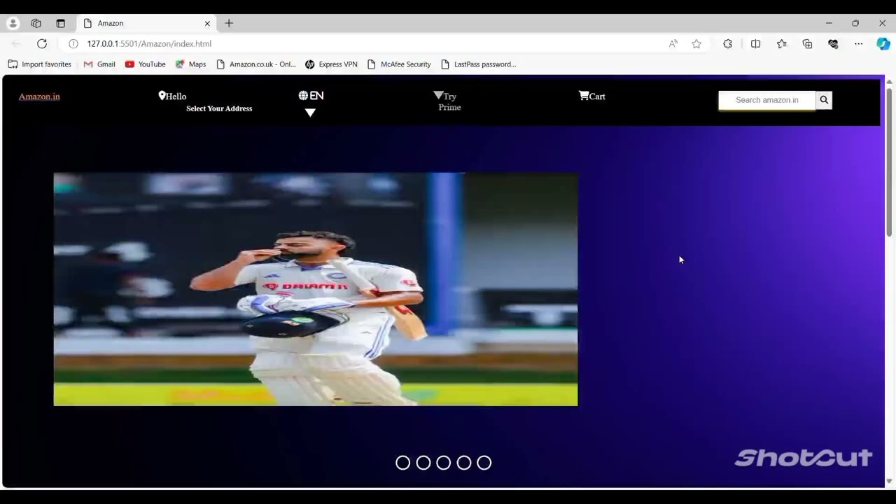Open the YouTube bookmark

click(x=145, y=64)
